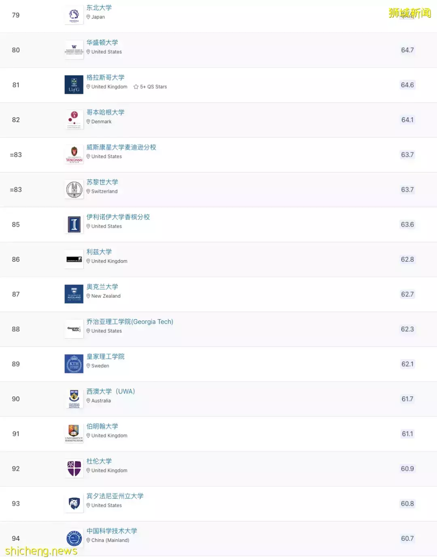Viewport: 437px width, 559px height.
Task: Click the Penn State lion logo
Action: coord(74,504)
